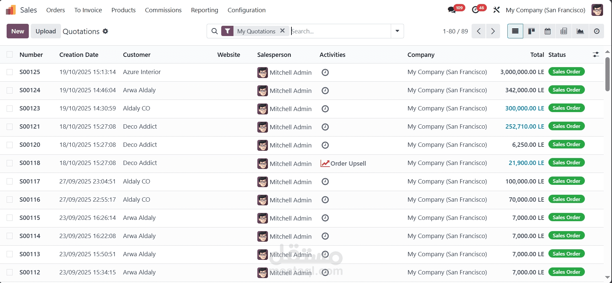Tick the checkbox for S00125
Screen dimensions: 612x283
pos(10,72)
